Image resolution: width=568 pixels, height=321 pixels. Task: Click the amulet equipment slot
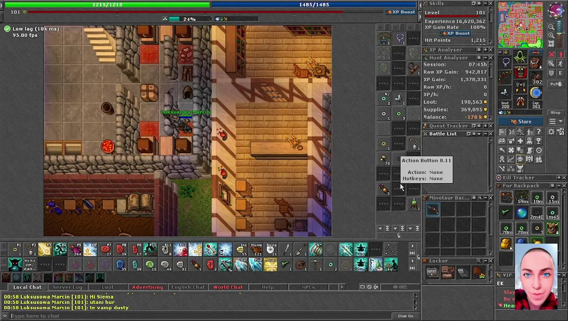pos(506,62)
